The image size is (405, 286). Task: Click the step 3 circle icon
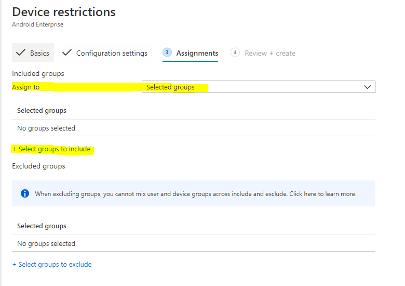coord(167,53)
